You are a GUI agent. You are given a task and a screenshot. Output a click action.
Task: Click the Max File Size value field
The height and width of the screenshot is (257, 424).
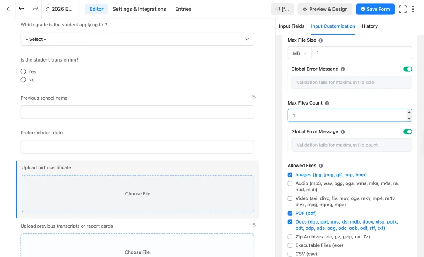click(361, 53)
